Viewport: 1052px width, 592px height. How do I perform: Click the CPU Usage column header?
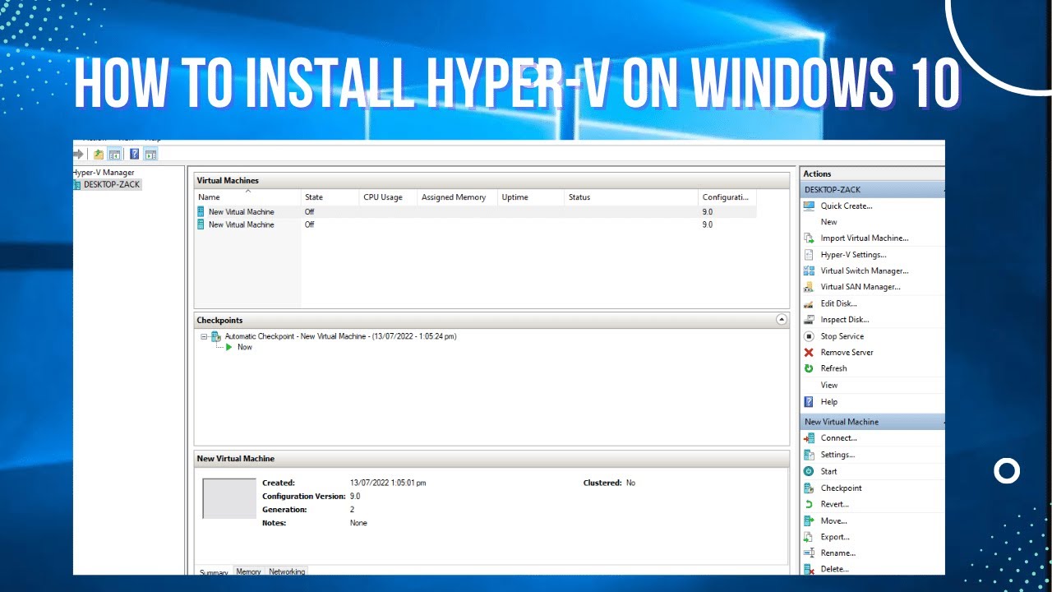click(x=389, y=197)
